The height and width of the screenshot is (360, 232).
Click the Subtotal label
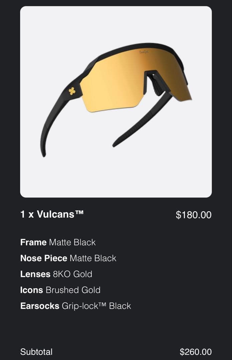36,352
